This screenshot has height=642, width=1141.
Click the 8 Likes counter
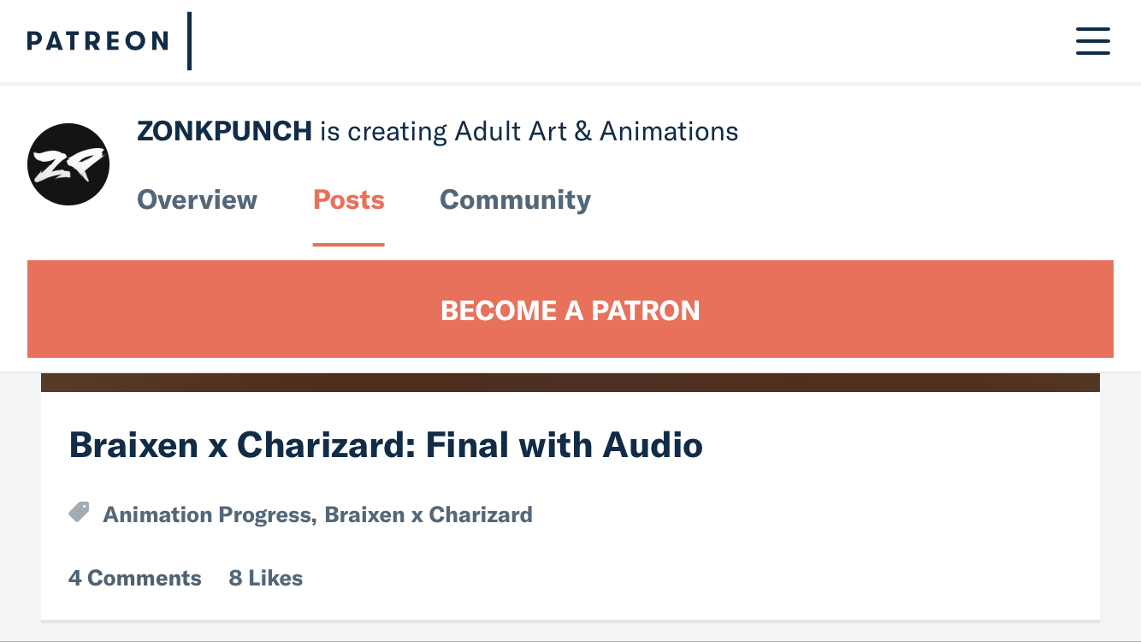click(x=266, y=578)
